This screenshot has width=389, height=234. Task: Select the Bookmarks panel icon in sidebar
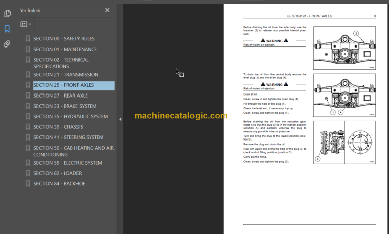click(x=7, y=29)
